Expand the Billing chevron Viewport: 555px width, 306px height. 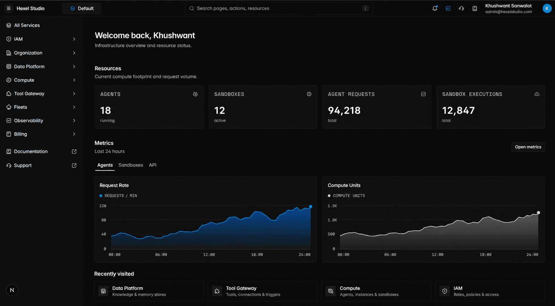(74, 134)
